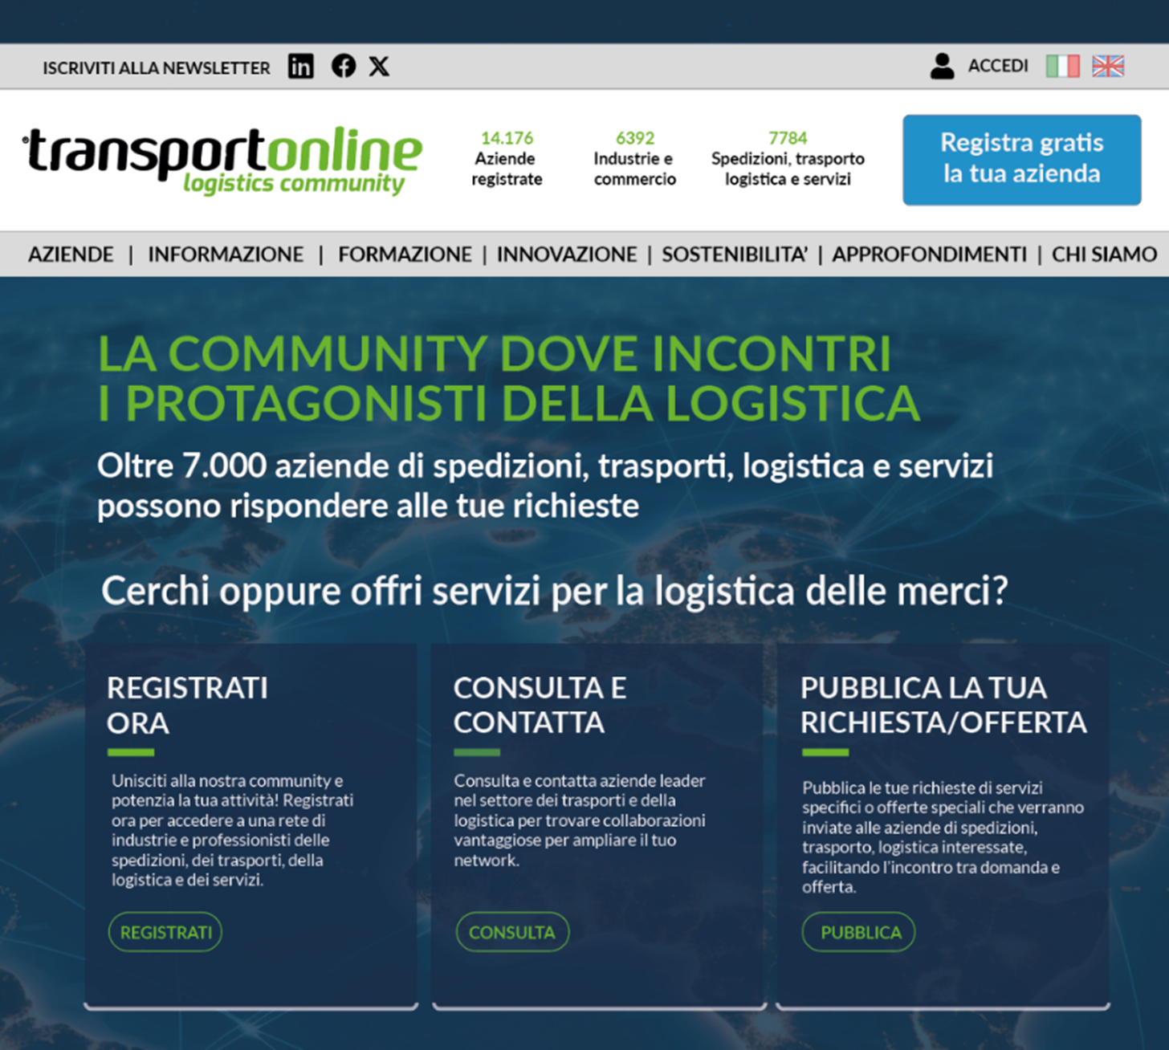Click ISCRIVITI ALLA NEWSLETTER link
Image resolution: width=1169 pixels, height=1050 pixels.
point(156,68)
